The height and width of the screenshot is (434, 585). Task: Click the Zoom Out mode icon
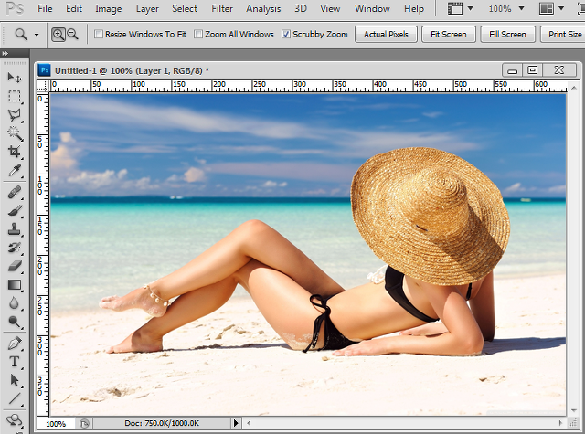tap(72, 35)
